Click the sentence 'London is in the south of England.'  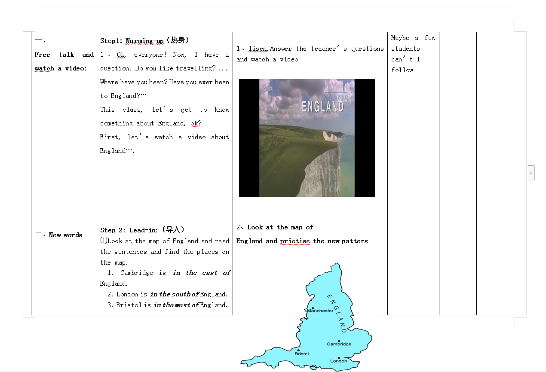tap(172, 294)
